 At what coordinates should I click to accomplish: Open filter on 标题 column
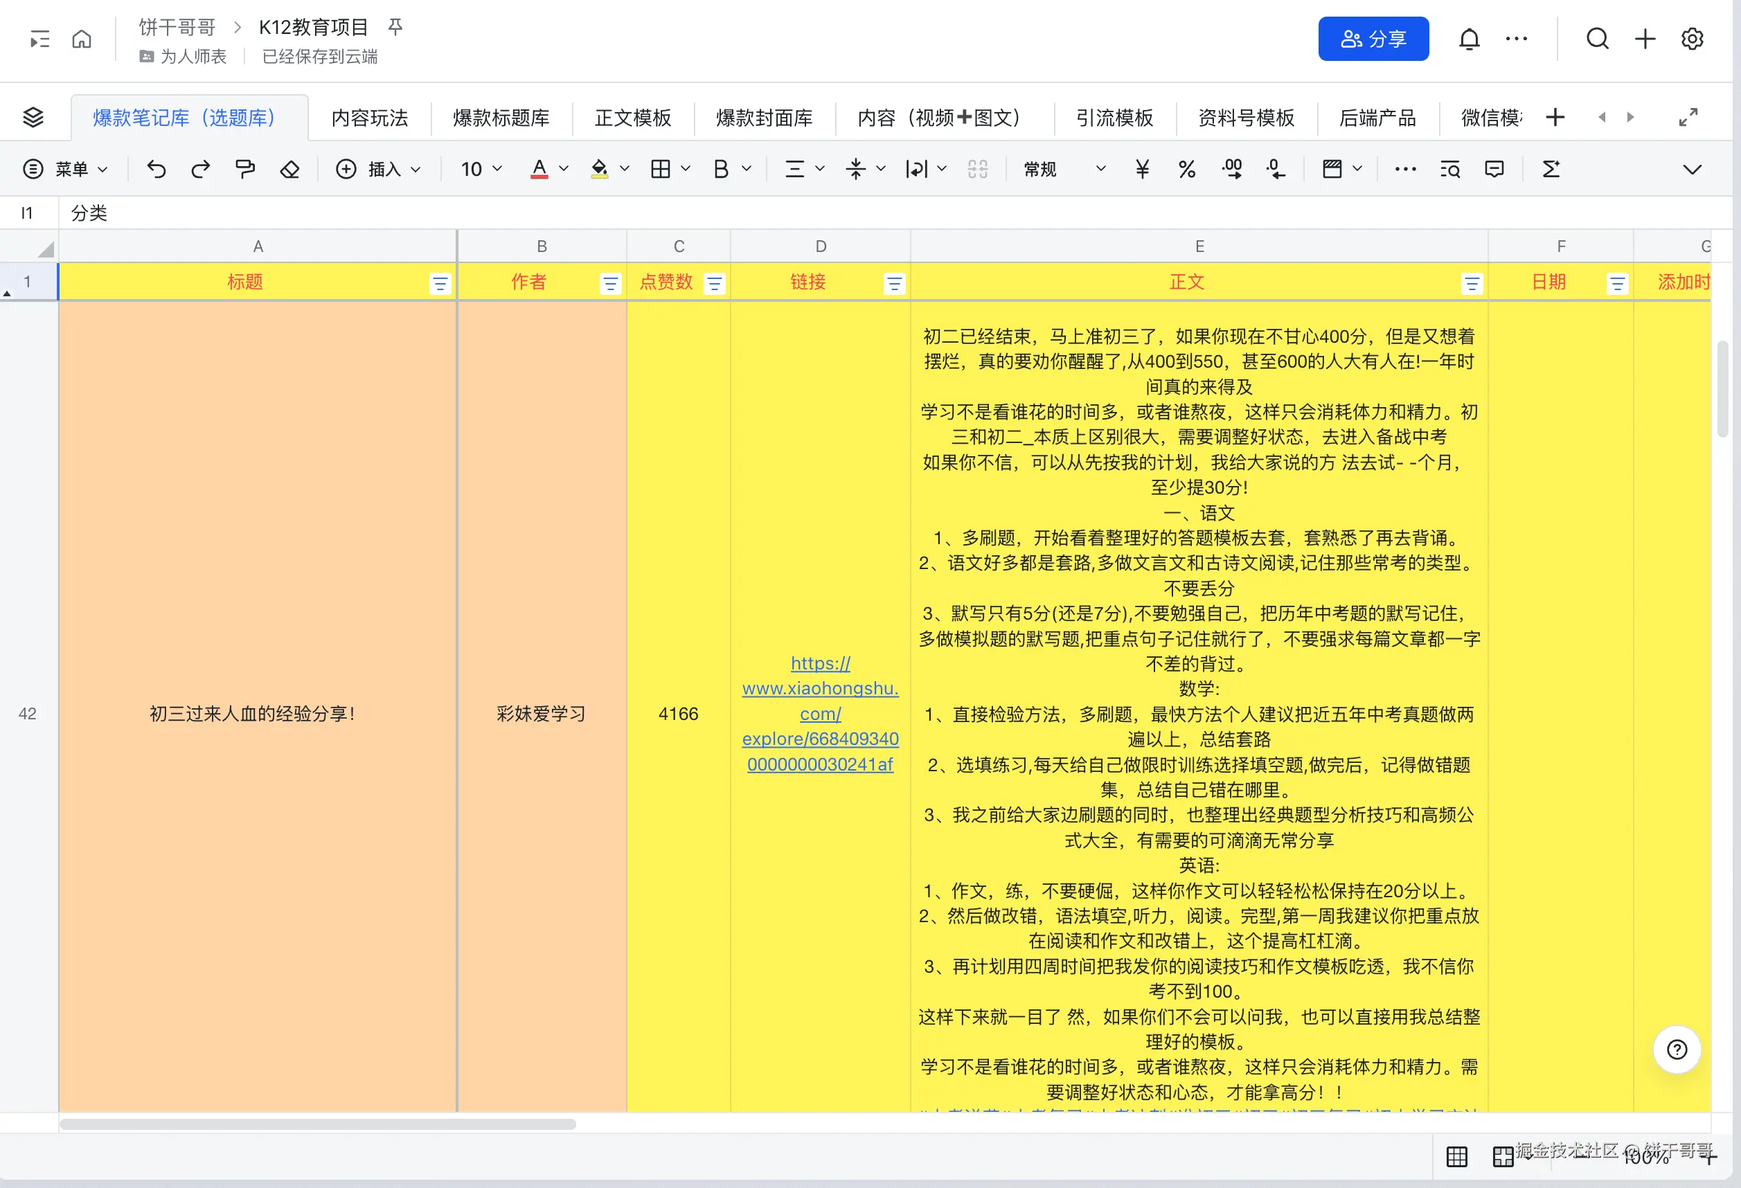440,284
